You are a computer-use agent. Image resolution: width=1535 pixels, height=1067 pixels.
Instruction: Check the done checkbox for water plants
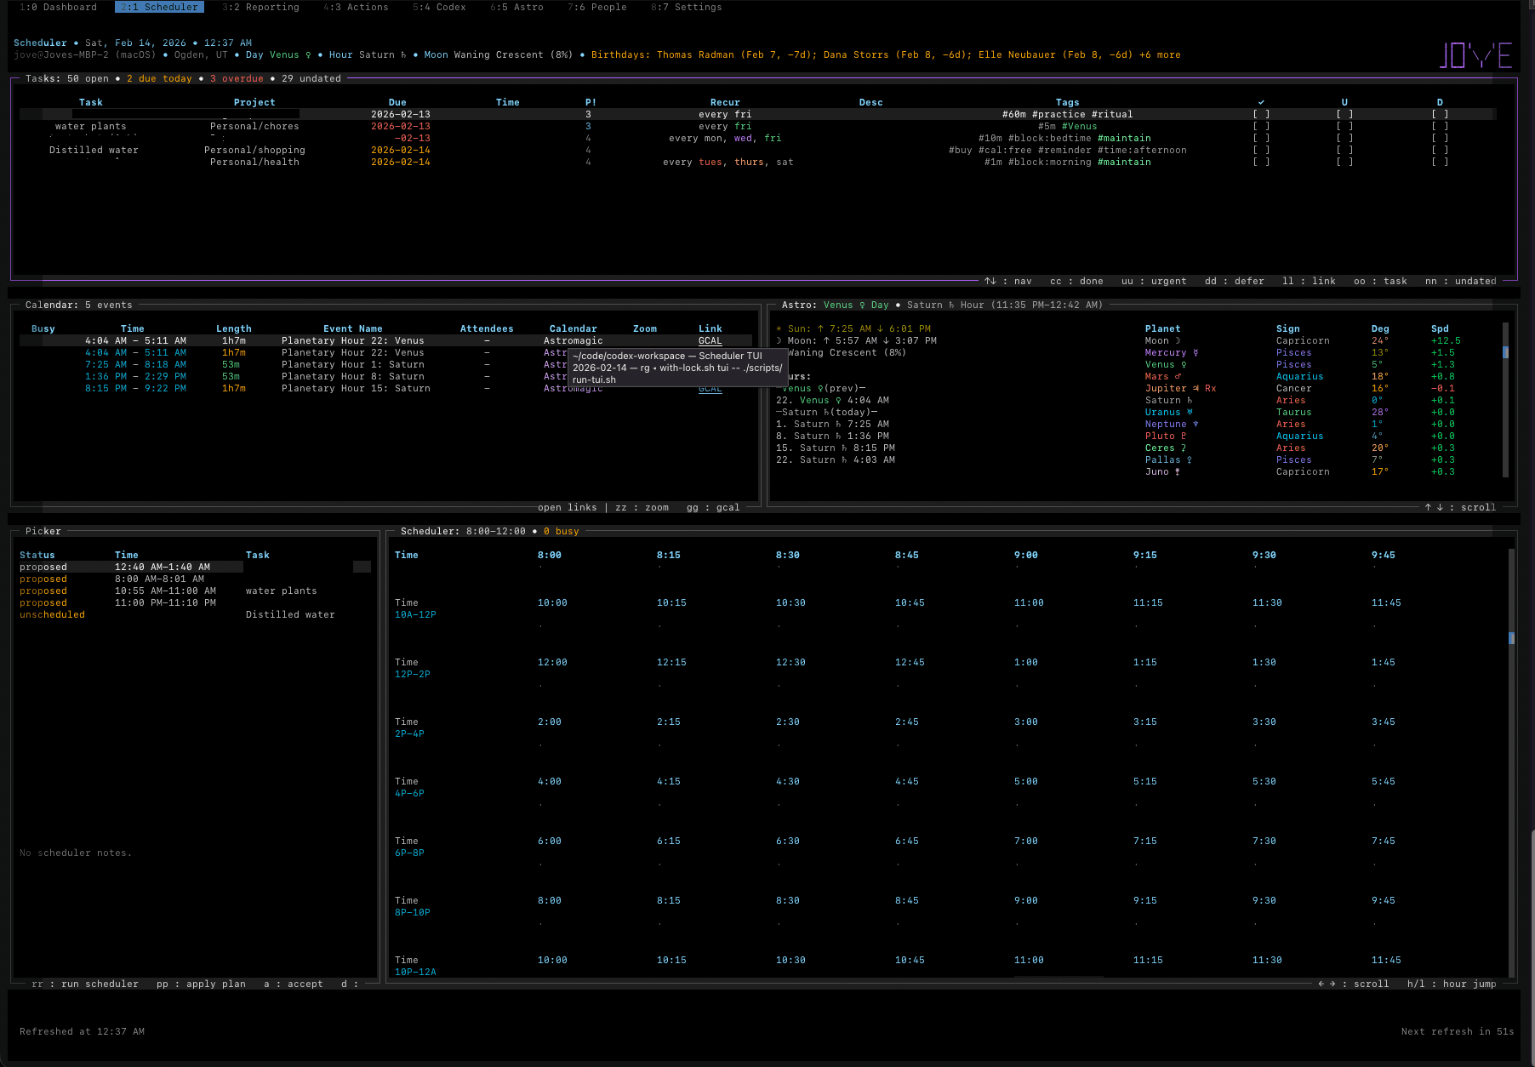point(1262,126)
